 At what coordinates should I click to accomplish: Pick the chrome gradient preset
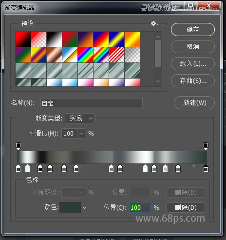70,55
